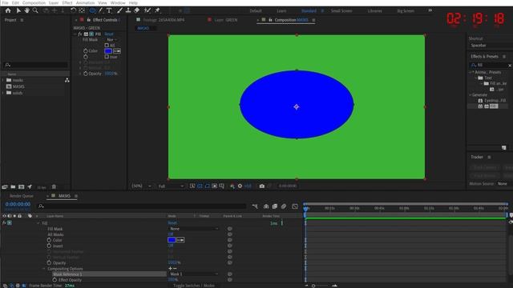Click Reset link in Effect Controls Fill
The width and height of the screenshot is (513, 288).
pos(109,34)
